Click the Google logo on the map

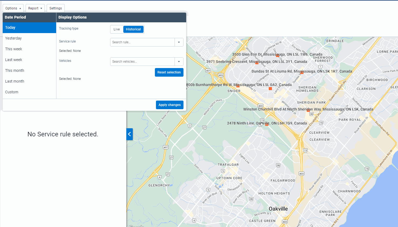pos(136,226)
